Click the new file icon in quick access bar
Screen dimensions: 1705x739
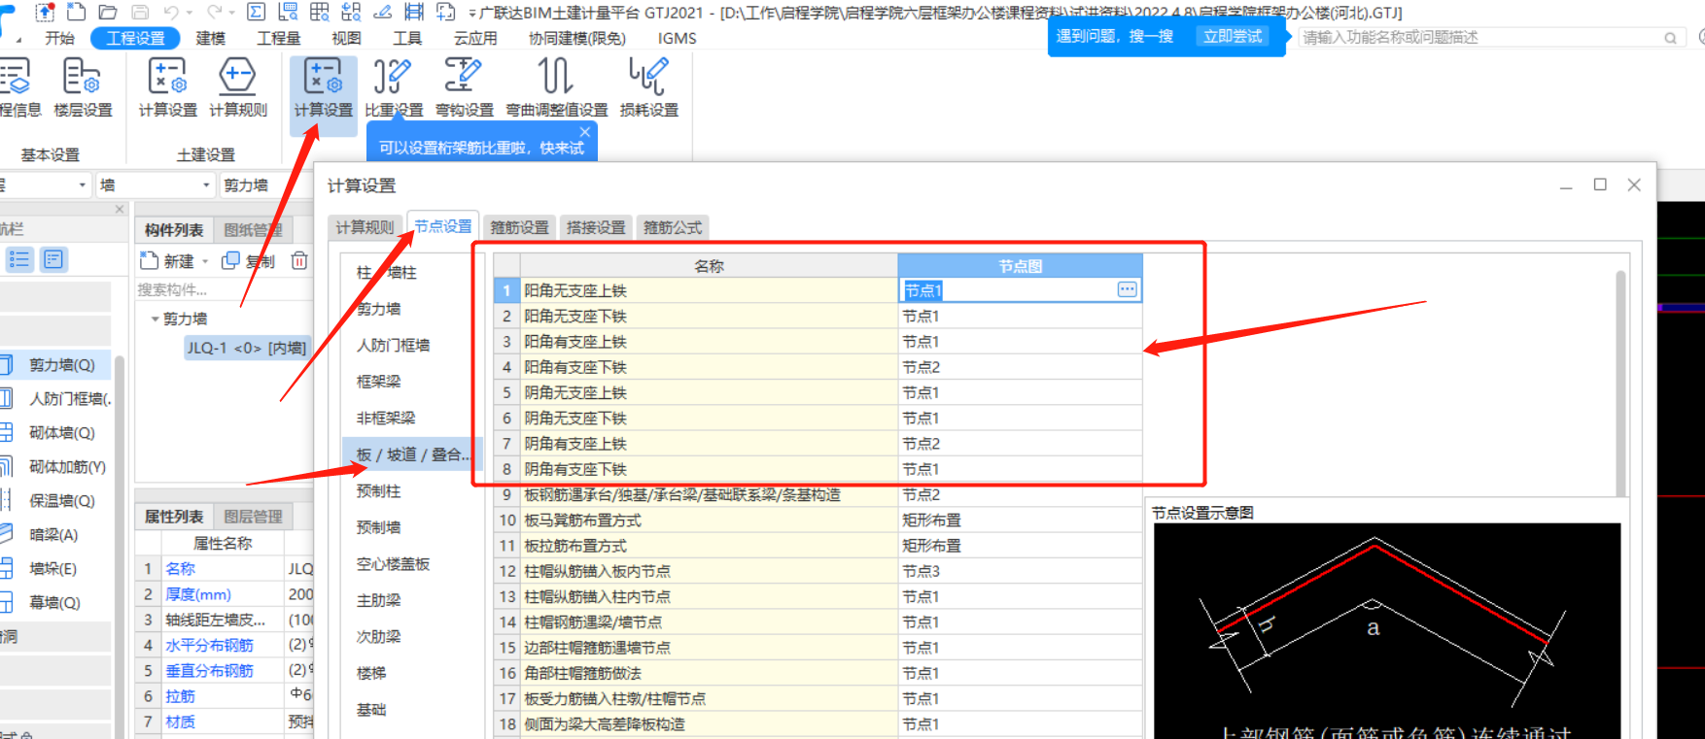click(77, 12)
